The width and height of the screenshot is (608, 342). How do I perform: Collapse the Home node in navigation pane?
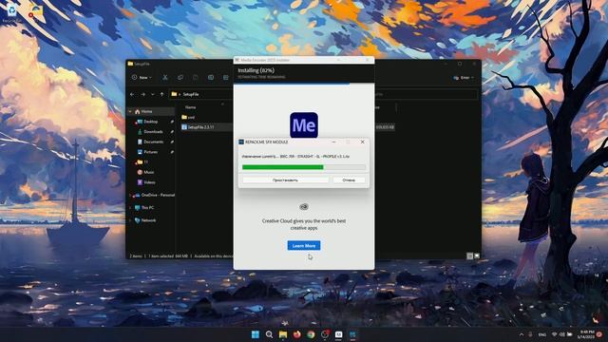pos(130,112)
